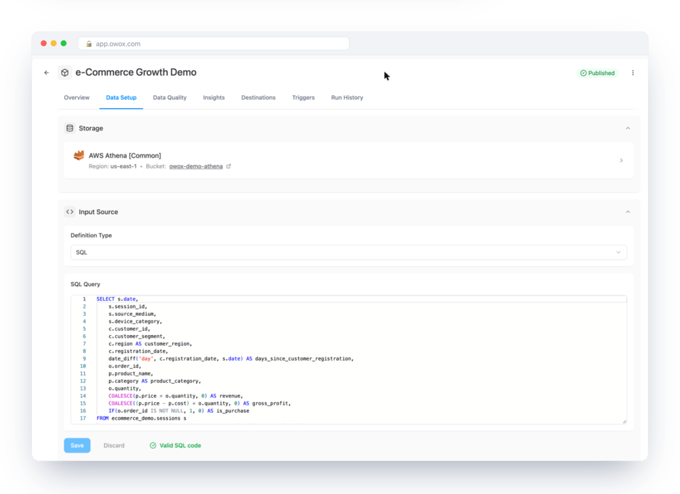Switch to the Triggers tab
The width and height of the screenshot is (680, 494).
(303, 98)
